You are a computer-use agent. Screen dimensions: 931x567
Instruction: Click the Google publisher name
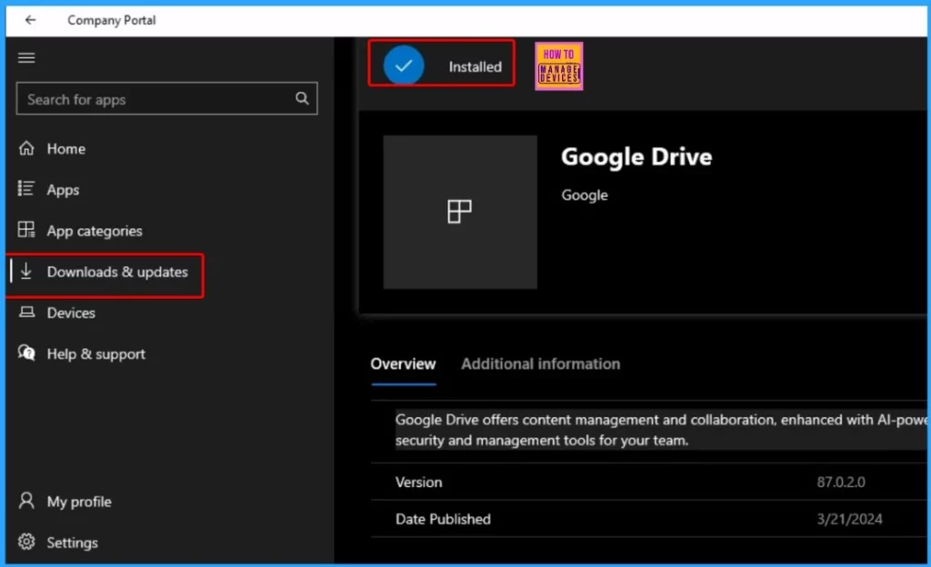coord(585,195)
